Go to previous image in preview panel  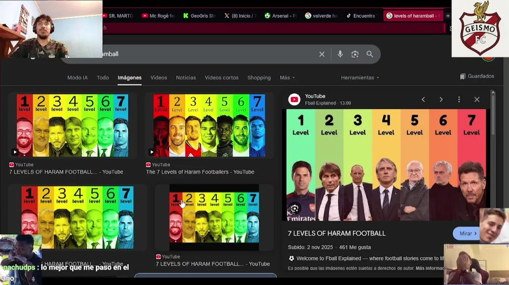tap(423, 99)
